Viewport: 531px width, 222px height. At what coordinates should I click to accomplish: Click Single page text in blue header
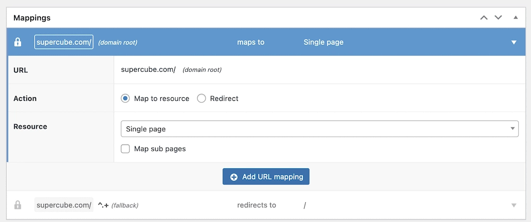pyautogui.click(x=323, y=42)
